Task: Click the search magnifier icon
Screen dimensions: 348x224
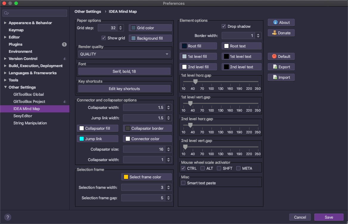Action: (x=6, y=13)
